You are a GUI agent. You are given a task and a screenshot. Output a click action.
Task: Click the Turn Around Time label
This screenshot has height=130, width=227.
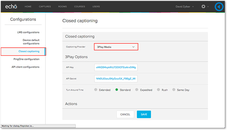[x=75, y=90]
